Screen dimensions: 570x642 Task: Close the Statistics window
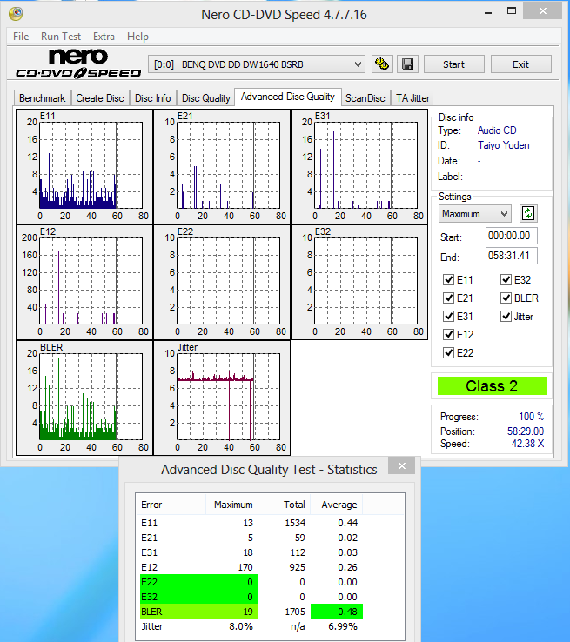(402, 465)
